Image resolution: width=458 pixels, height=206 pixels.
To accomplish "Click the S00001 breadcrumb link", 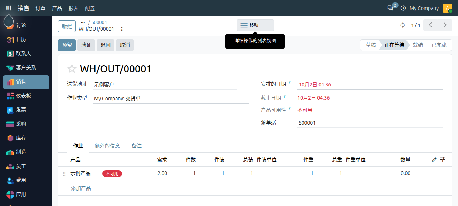I will click(99, 22).
